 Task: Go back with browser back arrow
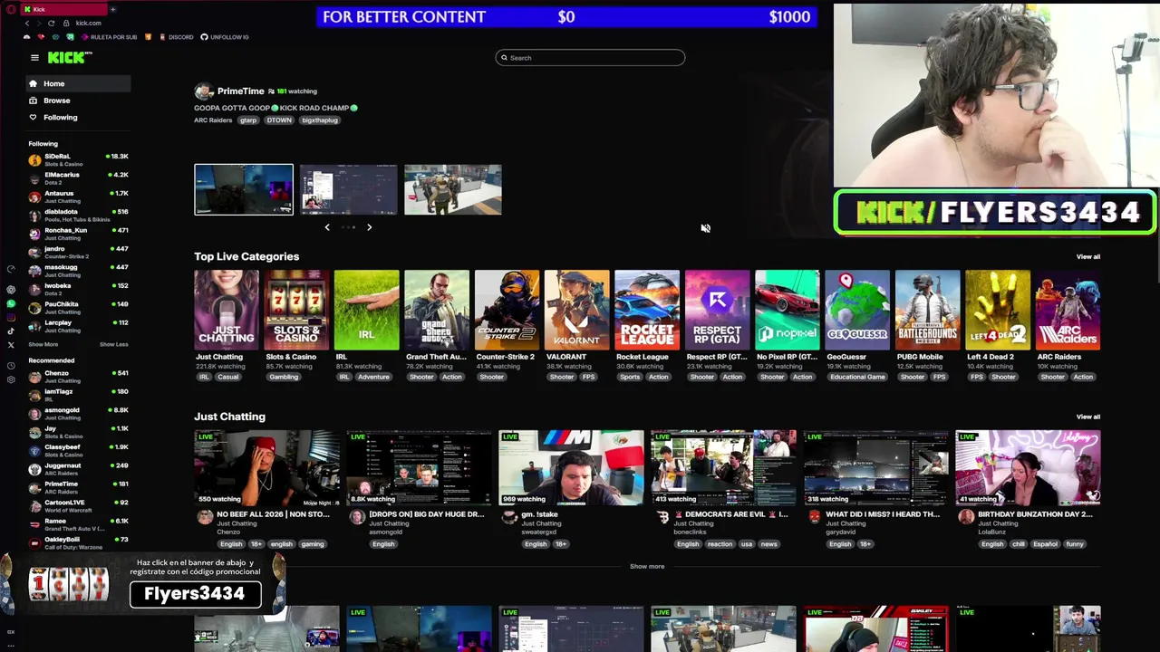(26, 23)
